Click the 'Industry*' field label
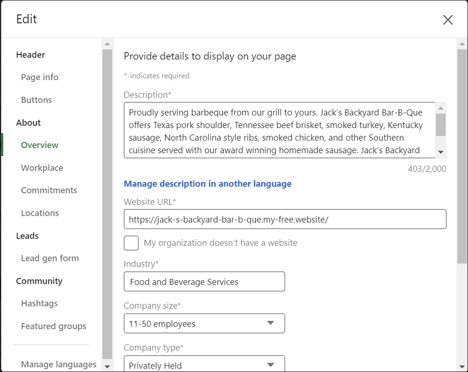 (141, 264)
